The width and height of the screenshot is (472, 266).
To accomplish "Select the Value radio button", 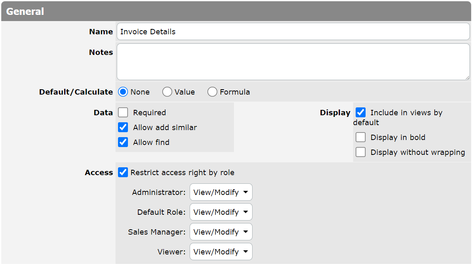I will 167,92.
